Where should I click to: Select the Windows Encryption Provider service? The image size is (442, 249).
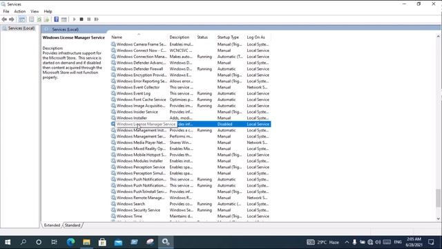191,75
